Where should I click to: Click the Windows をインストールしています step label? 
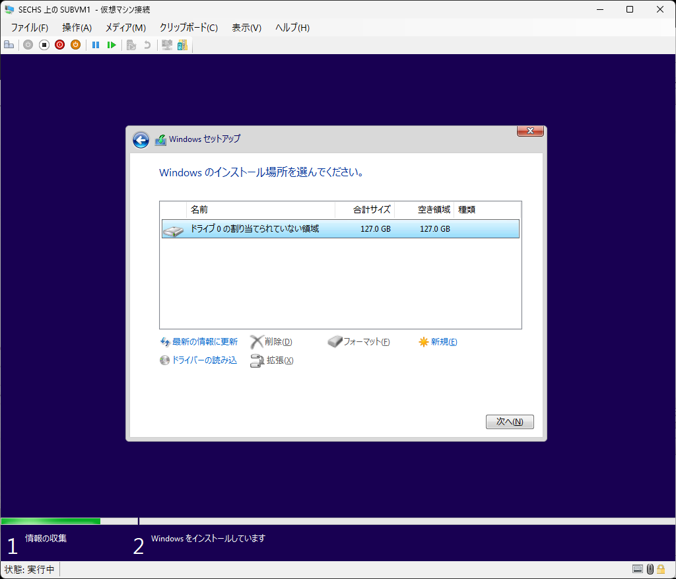click(208, 538)
